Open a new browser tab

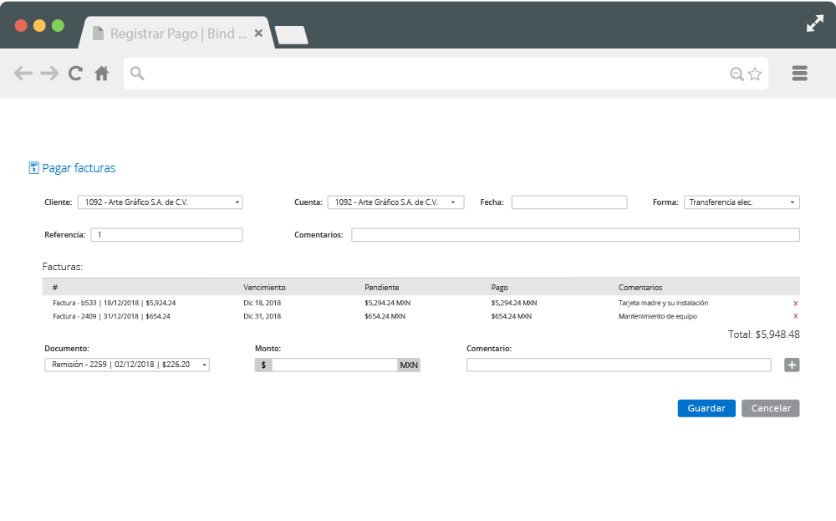291,34
